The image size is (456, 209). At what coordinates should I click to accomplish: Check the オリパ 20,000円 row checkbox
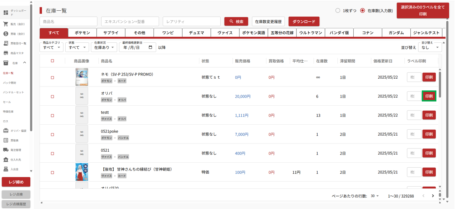(x=52, y=96)
